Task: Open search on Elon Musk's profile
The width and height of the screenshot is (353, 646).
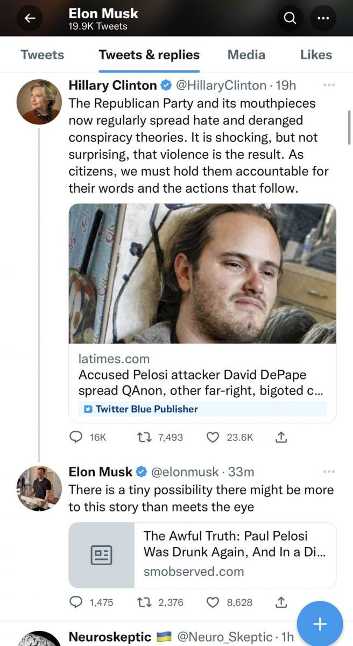Action: pos(290,18)
